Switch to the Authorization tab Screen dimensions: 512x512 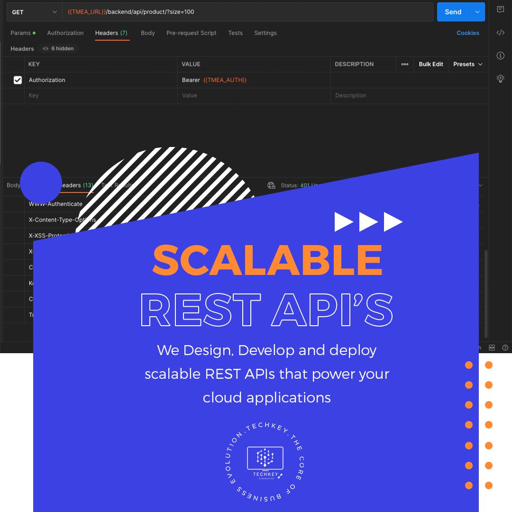(65, 33)
